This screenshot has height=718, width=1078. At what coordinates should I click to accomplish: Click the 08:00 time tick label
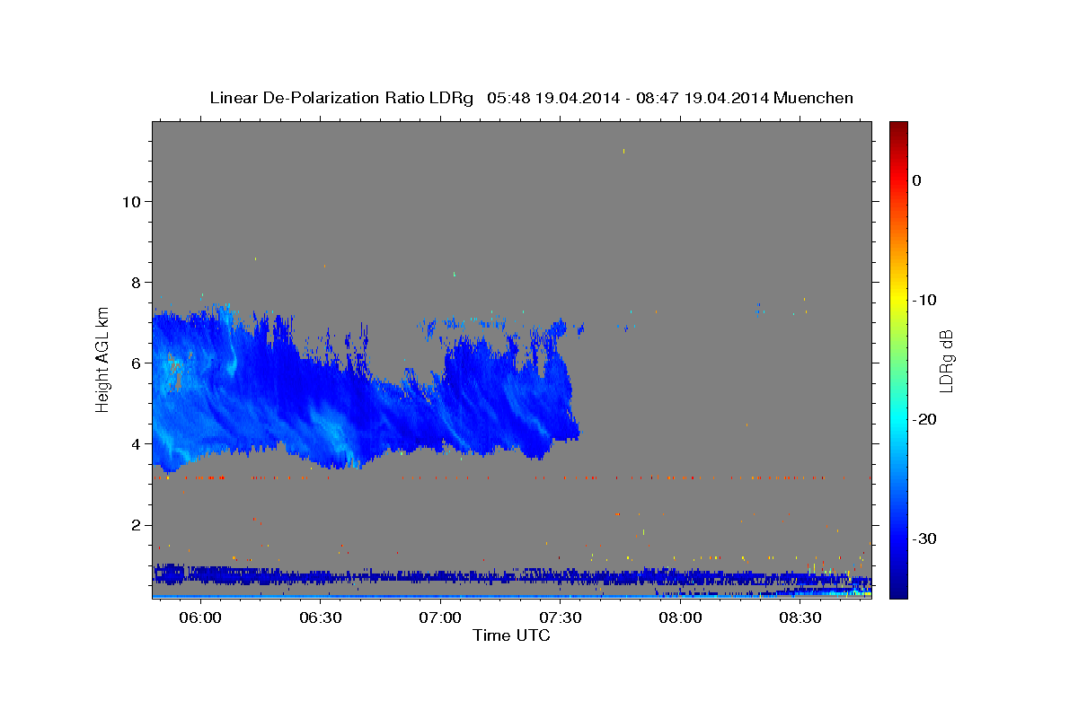tap(680, 618)
